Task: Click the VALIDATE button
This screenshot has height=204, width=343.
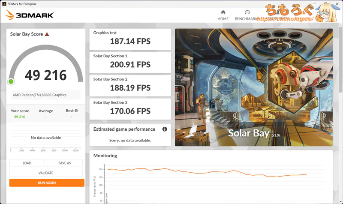Action: click(x=46, y=173)
